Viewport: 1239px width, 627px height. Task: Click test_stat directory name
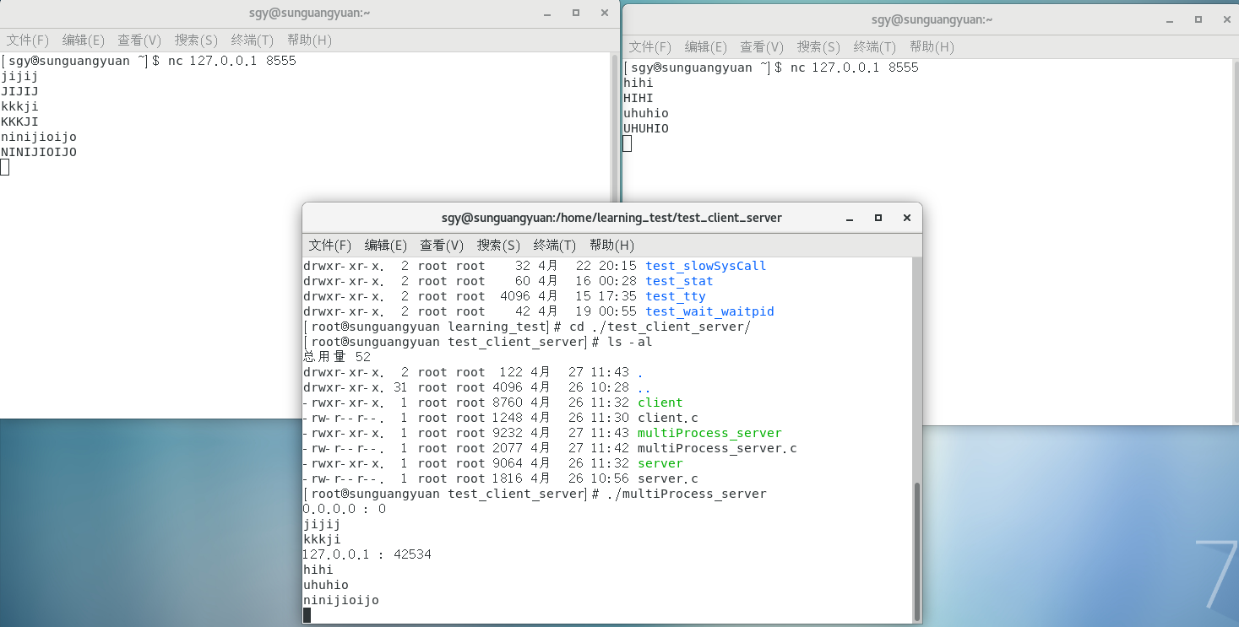click(679, 281)
